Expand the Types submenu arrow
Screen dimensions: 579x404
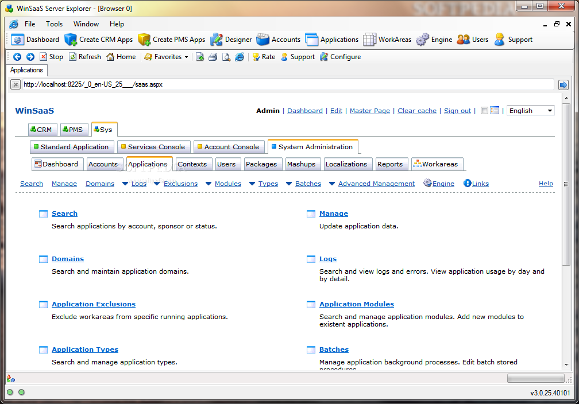click(252, 184)
